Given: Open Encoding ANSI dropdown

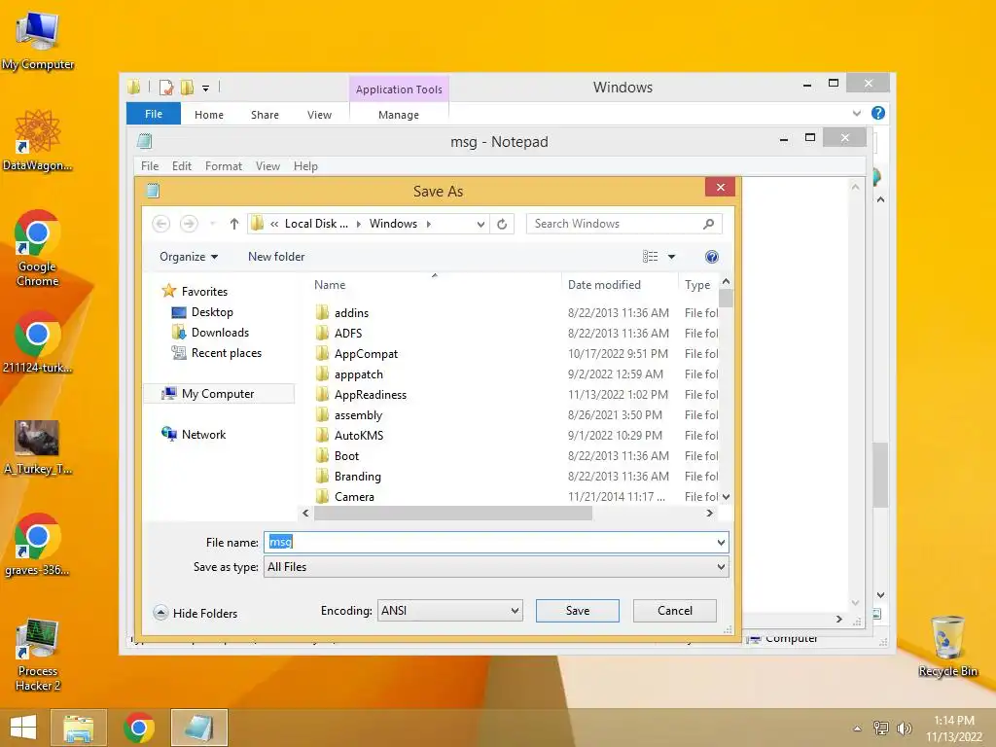Looking at the screenshot, I should 449,611.
